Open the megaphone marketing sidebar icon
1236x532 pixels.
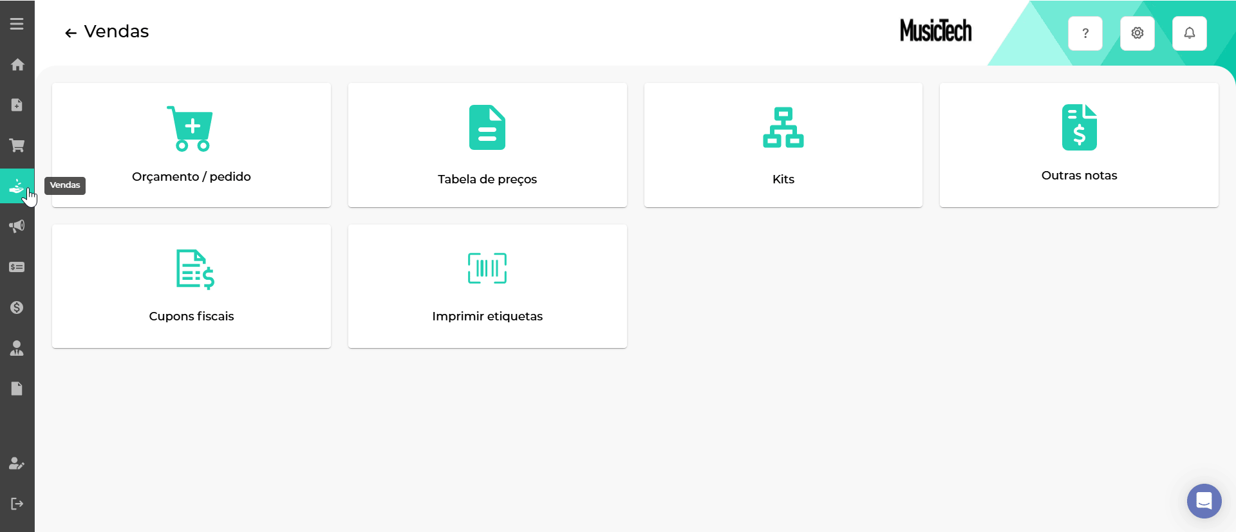[x=17, y=226]
